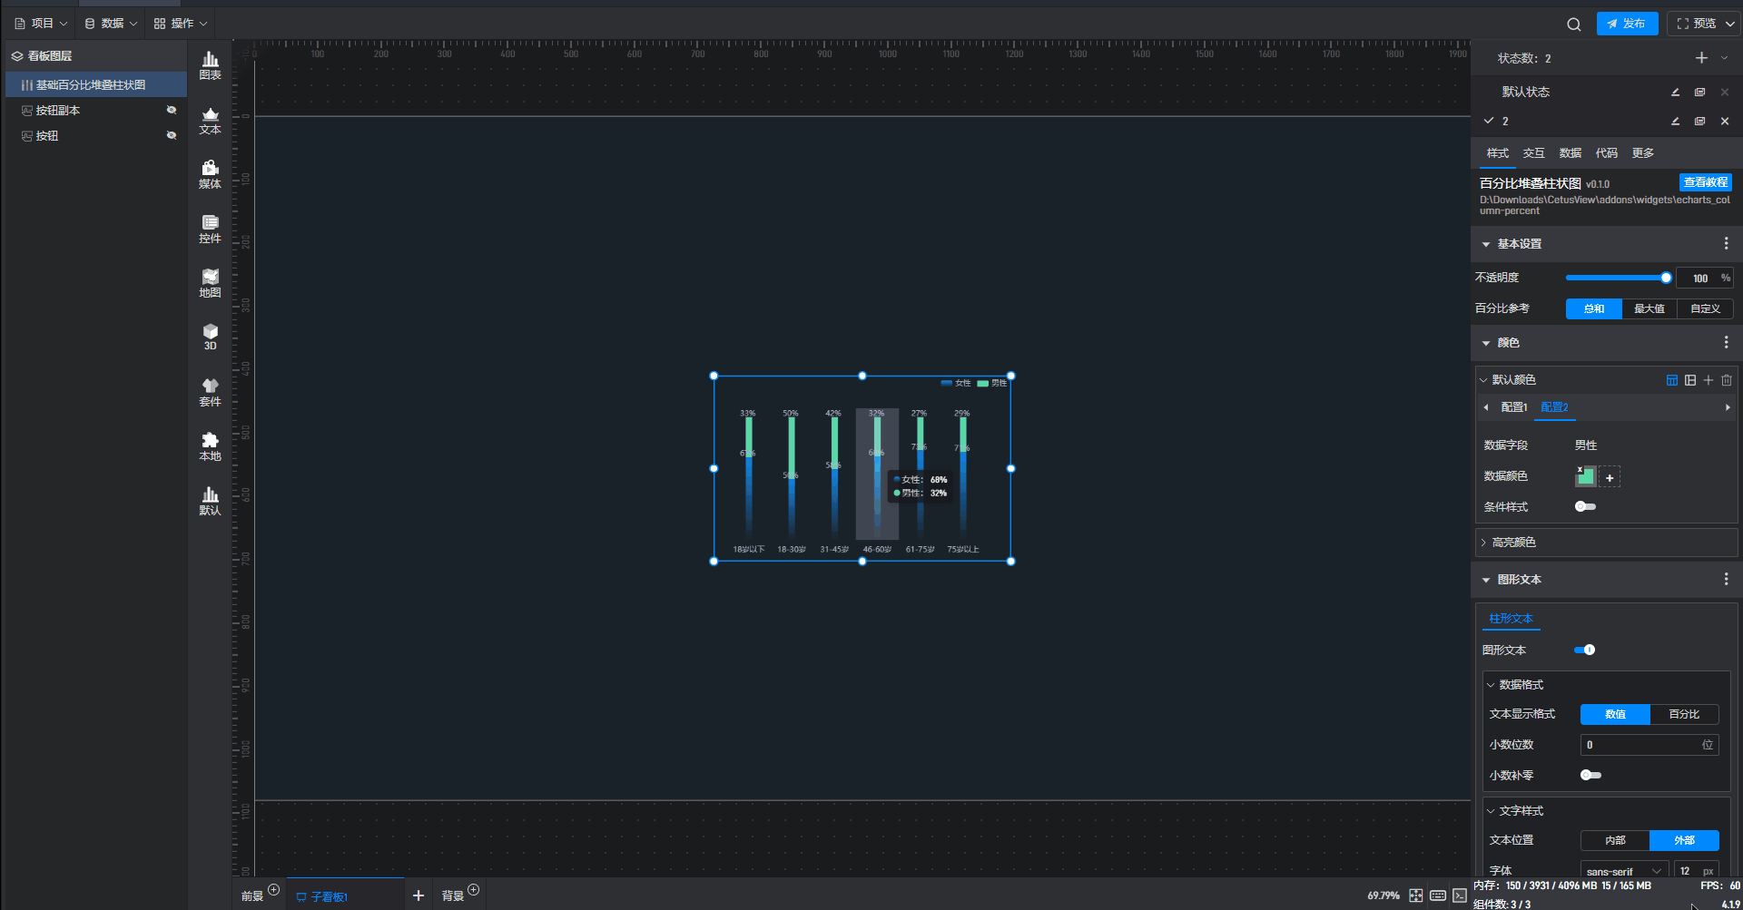The image size is (1743, 910).
Task: Click the 发布 publish button
Action: point(1627,24)
